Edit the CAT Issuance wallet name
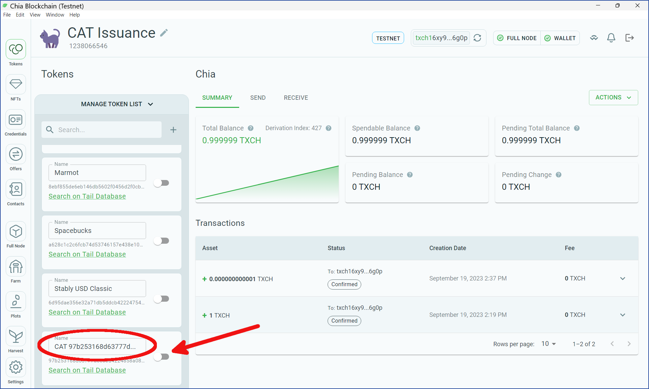Screen dimensions: 649x389 164,33
